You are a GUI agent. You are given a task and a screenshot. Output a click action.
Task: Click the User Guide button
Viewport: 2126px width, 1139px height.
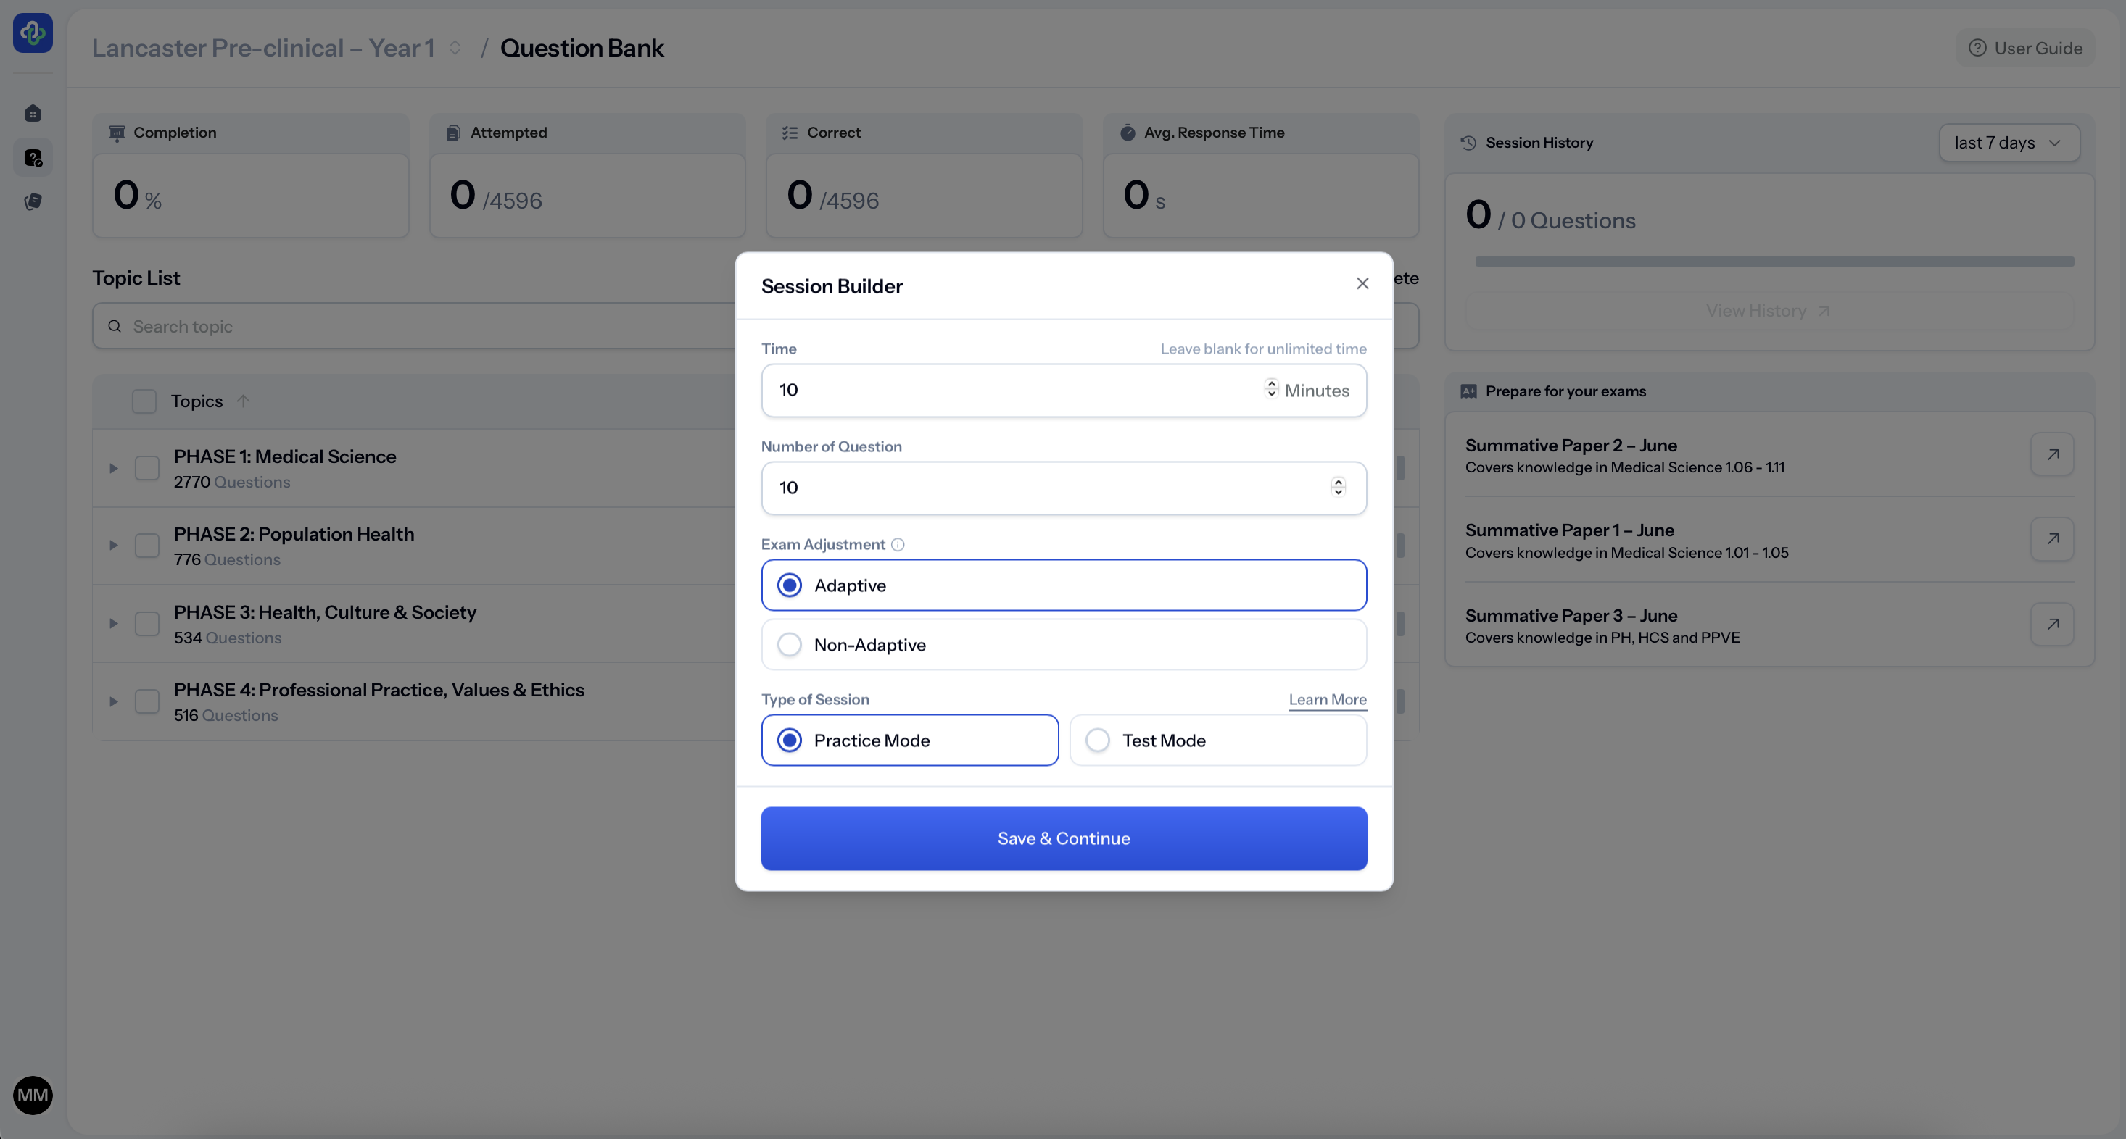(x=2025, y=48)
